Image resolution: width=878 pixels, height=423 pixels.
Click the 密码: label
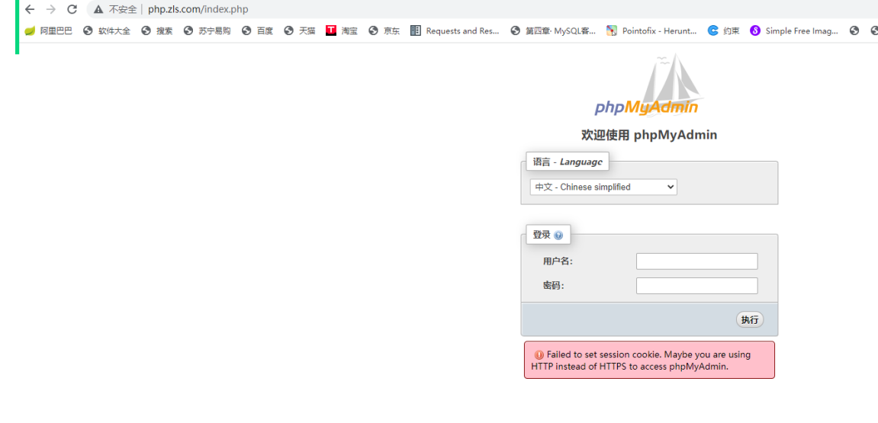point(553,286)
